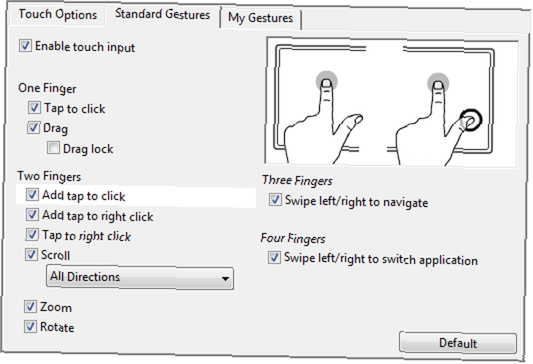Viewport: 533px width, 364px height.
Task: Click the Default button
Action: coord(457,343)
